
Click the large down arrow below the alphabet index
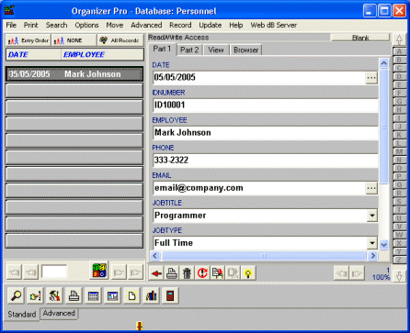tap(399, 276)
